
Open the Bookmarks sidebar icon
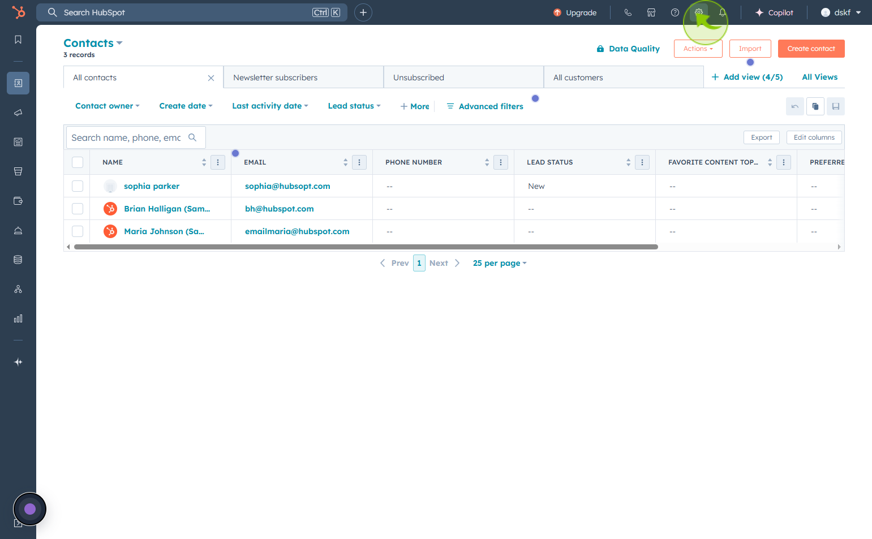[x=18, y=40]
